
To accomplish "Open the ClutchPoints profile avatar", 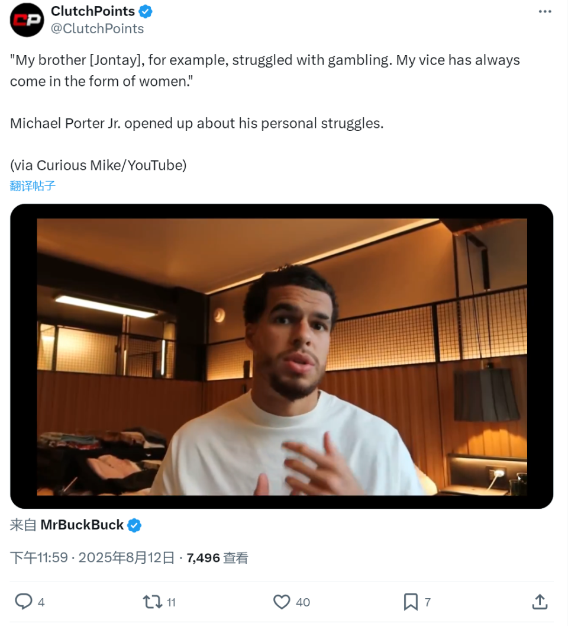I will pos(27,20).
